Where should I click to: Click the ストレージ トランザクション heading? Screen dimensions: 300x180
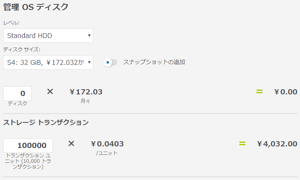[x=46, y=122]
